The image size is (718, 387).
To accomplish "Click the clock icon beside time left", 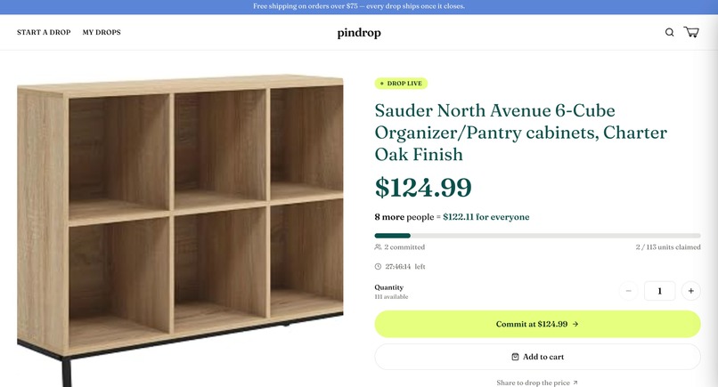I will pyautogui.click(x=378, y=266).
